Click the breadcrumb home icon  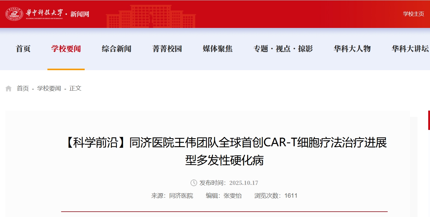(x=9, y=88)
